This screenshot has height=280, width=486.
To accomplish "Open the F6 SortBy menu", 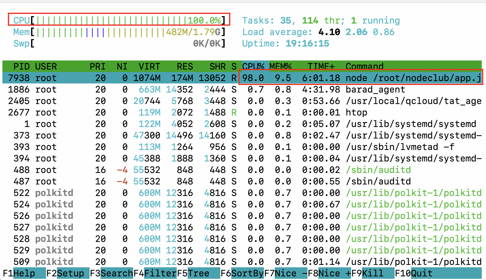I will coord(242,273).
